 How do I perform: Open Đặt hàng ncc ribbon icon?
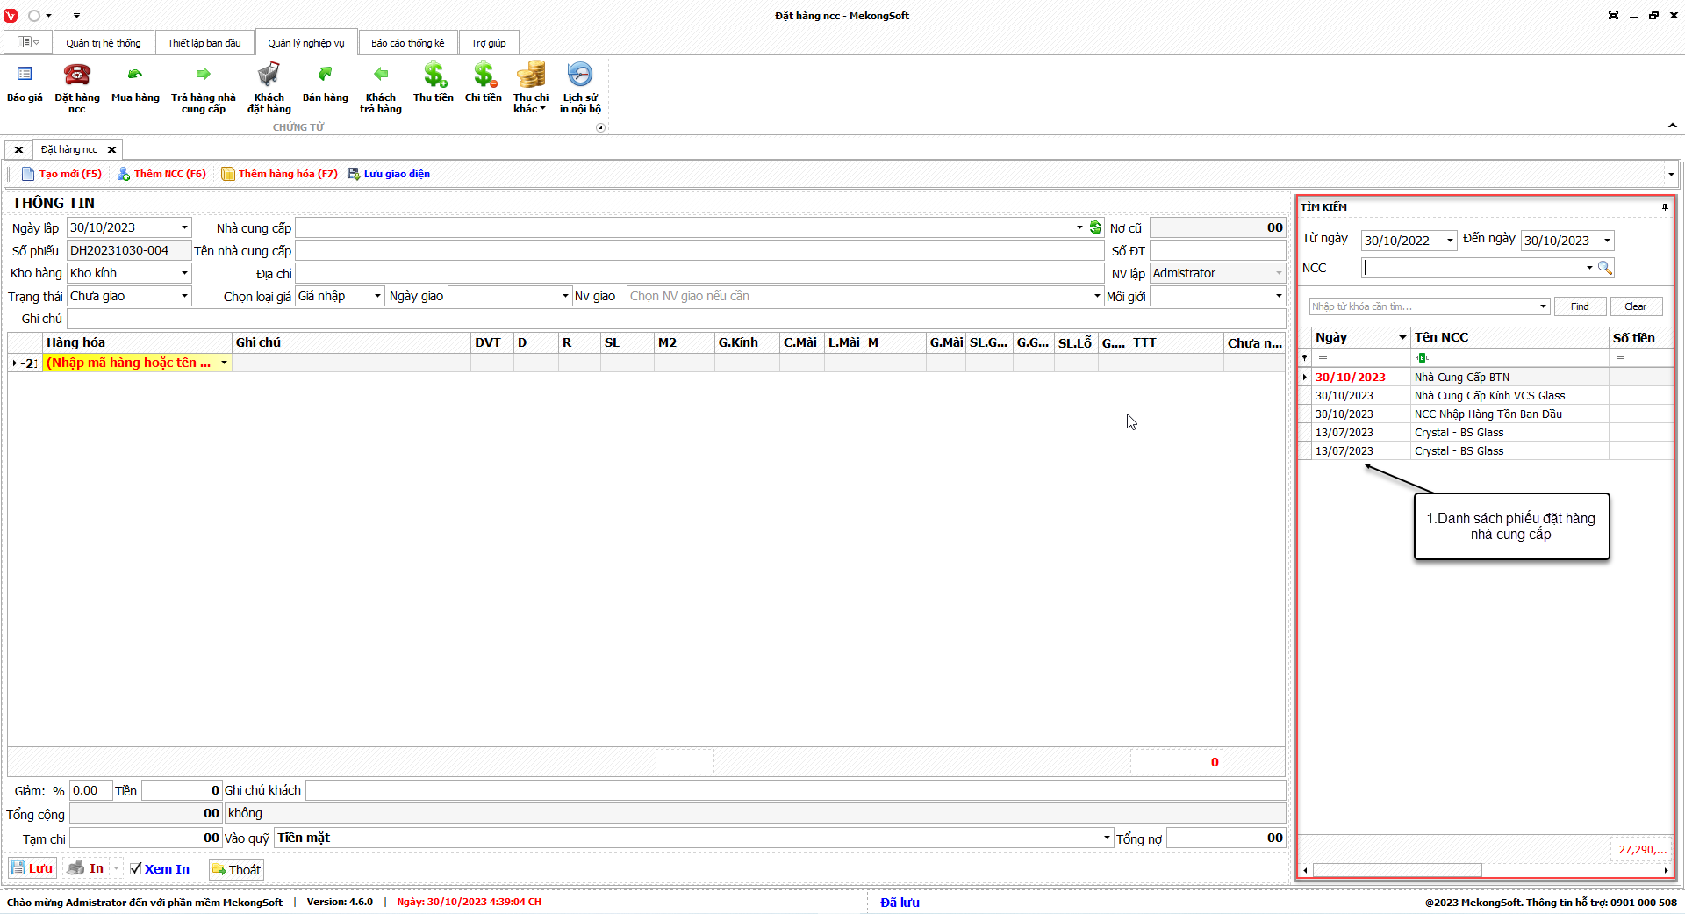[x=77, y=86]
